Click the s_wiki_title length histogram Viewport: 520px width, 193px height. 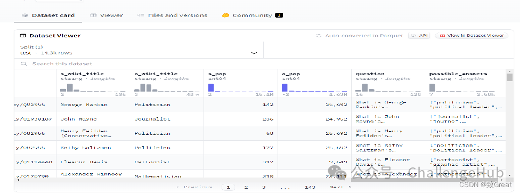coord(93,87)
